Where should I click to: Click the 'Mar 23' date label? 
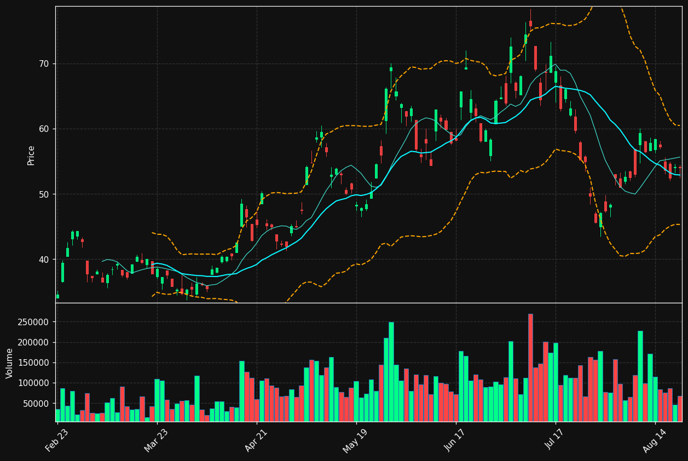tap(157, 440)
